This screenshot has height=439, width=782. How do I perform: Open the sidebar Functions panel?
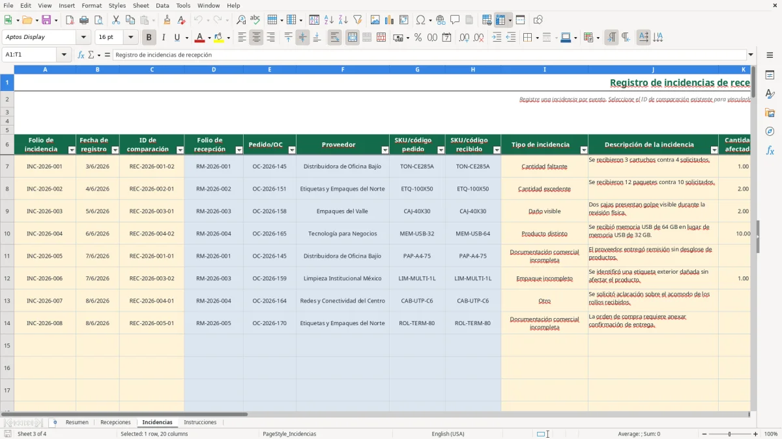pyautogui.click(x=770, y=150)
